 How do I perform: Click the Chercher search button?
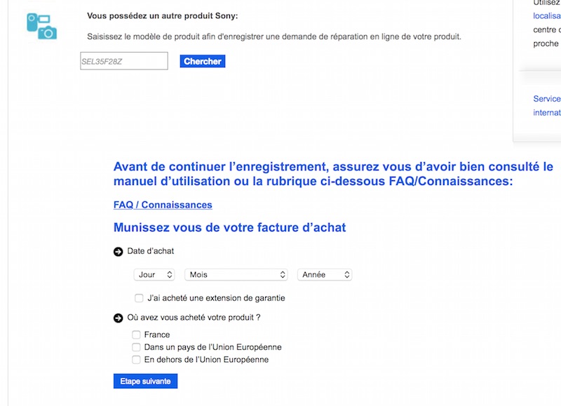tap(203, 61)
